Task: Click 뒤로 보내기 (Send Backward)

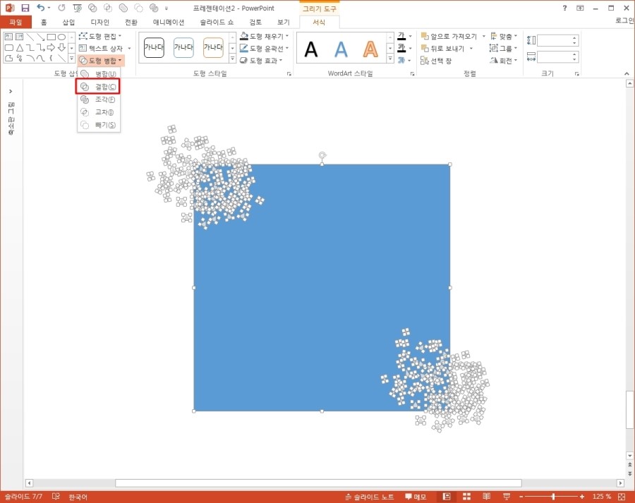Action: click(442, 48)
